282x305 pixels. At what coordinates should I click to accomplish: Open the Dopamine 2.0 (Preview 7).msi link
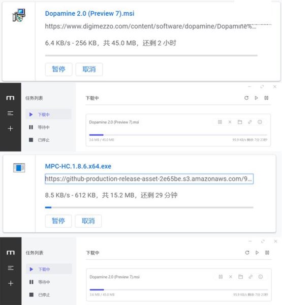click(x=89, y=13)
